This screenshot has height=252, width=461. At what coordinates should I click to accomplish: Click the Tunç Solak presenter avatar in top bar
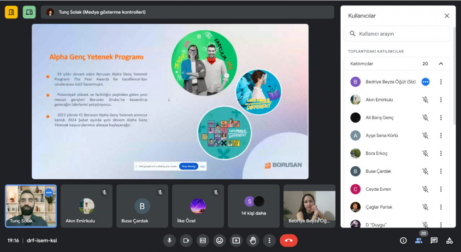tap(50, 12)
